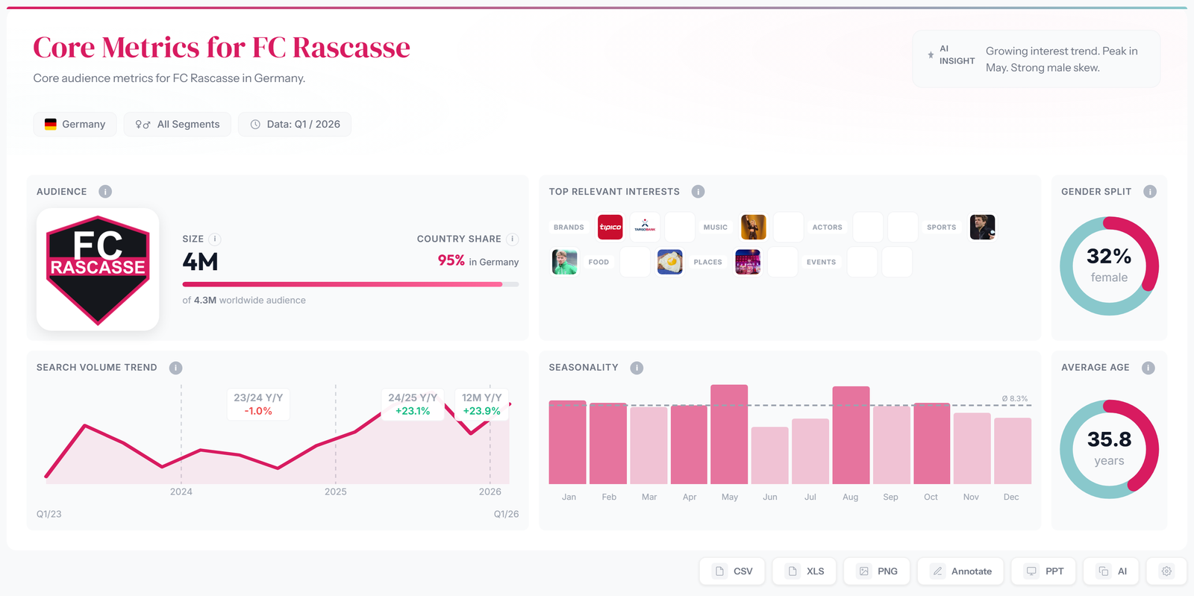
Task: Click the 12M Y/Y +23.9% label
Action: (481, 404)
